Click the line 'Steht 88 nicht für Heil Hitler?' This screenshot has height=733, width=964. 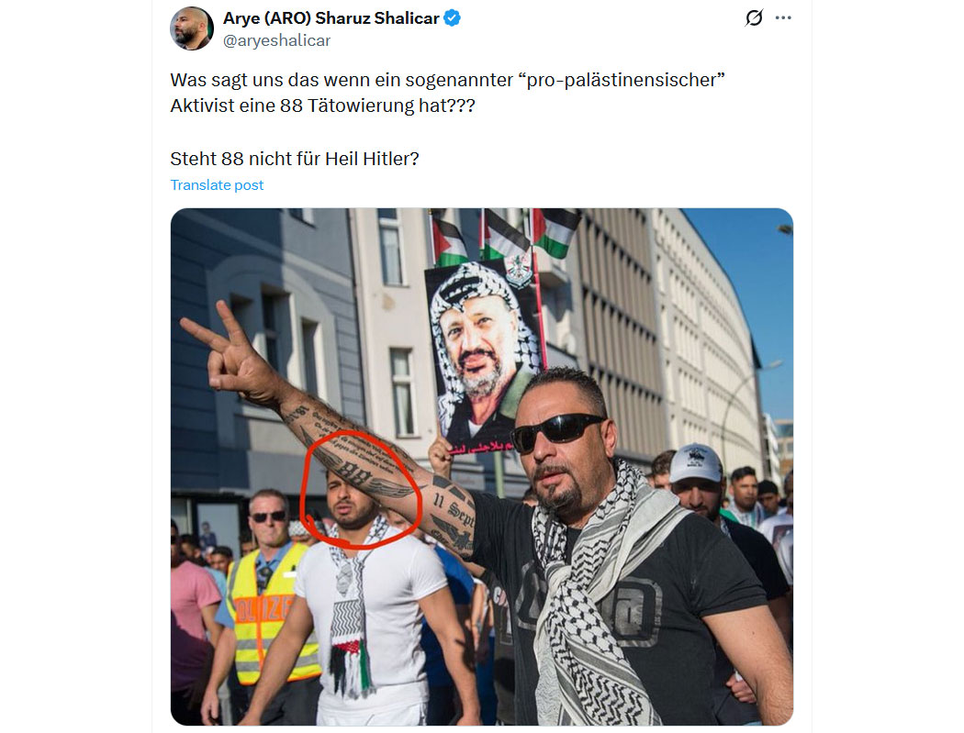(295, 159)
